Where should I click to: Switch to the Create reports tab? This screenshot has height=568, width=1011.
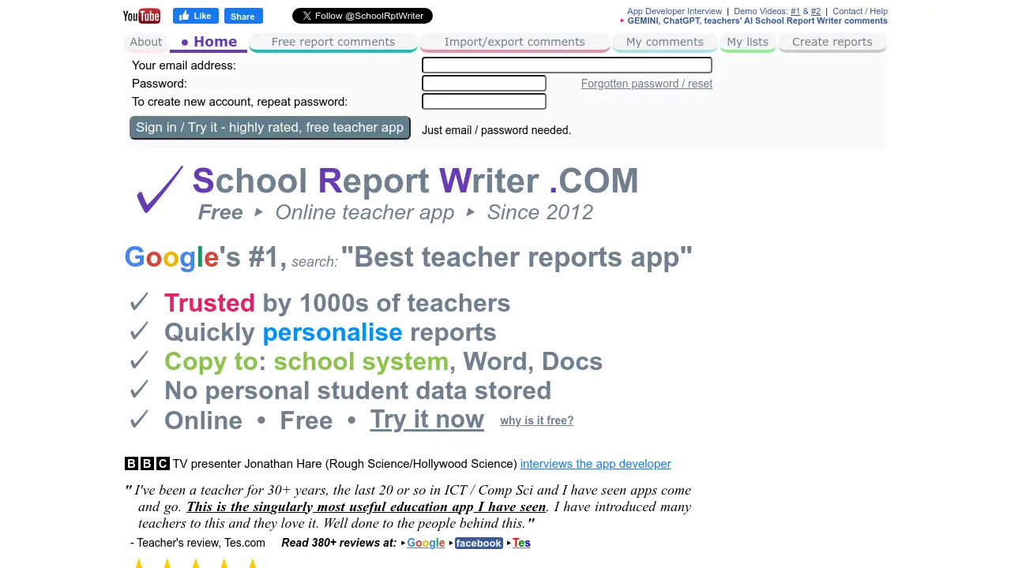tap(832, 42)
